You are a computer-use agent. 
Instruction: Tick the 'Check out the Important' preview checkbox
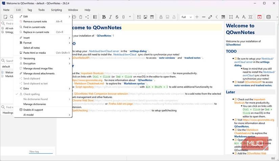pyautogui.click(x=236, y=99)
